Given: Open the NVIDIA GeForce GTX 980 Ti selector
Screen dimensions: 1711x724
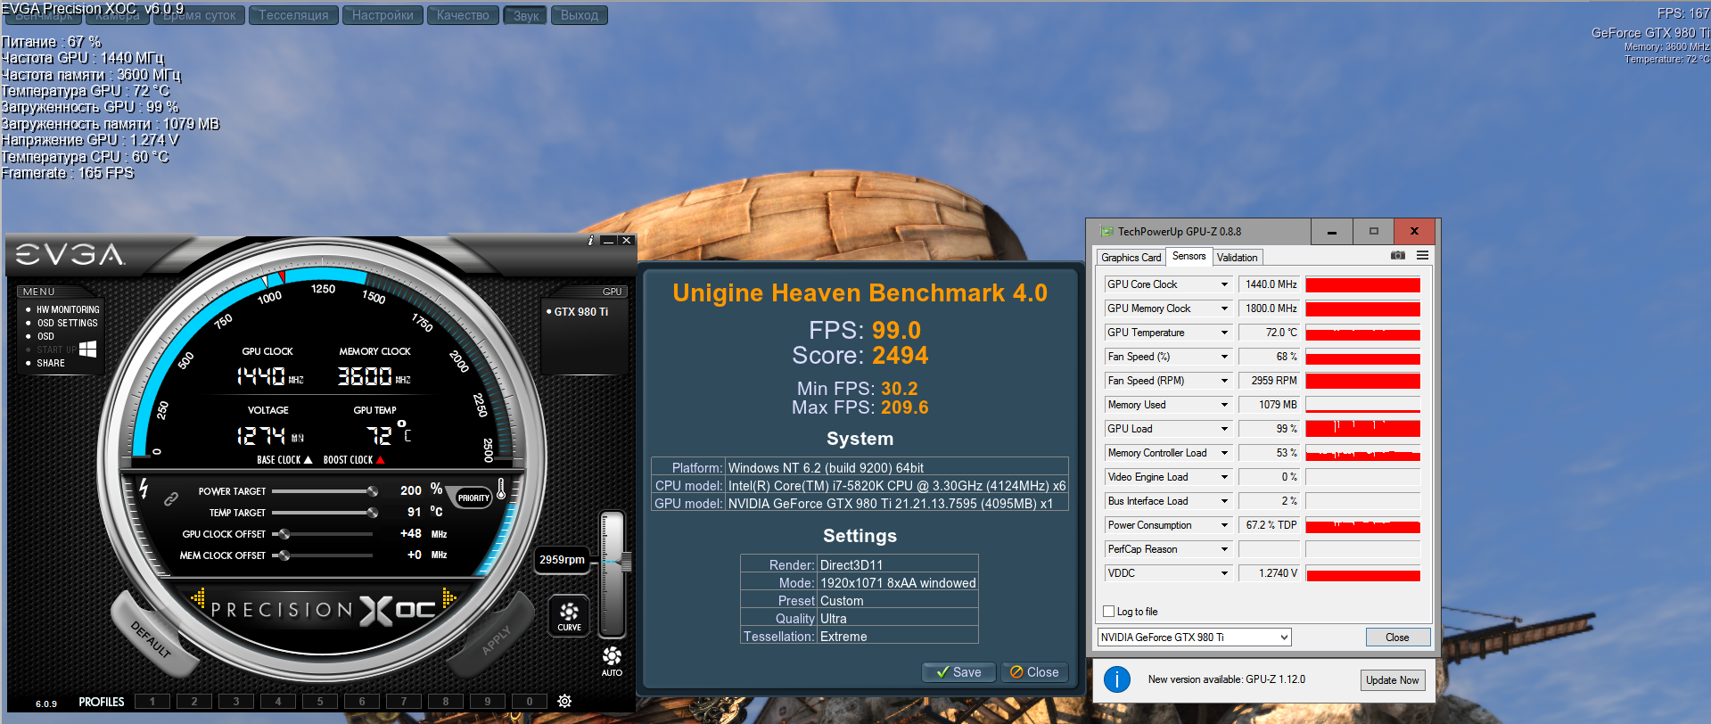Looking at the screenshot, I should (1194, 638).
